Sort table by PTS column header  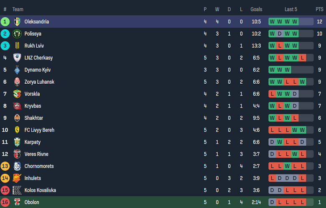[319, 9]
